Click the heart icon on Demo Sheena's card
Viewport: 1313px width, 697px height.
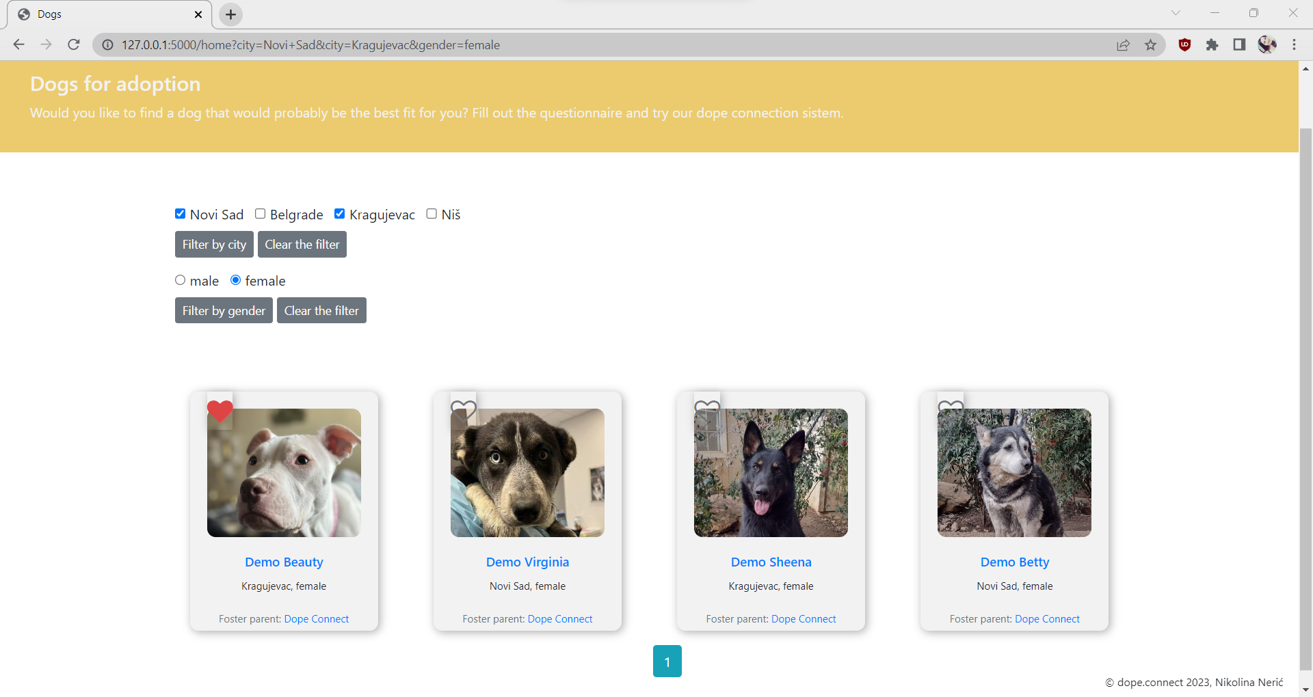coord(707,411)
